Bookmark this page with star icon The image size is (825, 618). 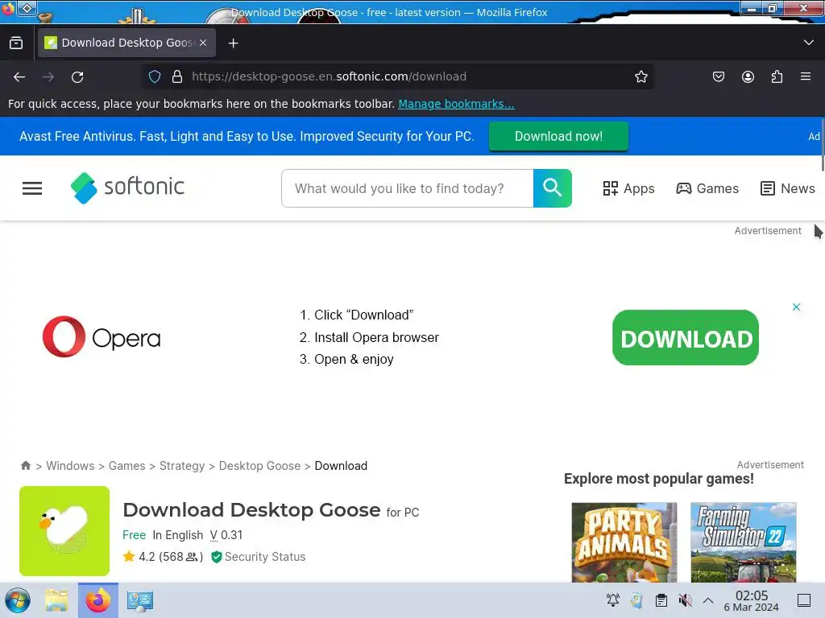(641, 76)
